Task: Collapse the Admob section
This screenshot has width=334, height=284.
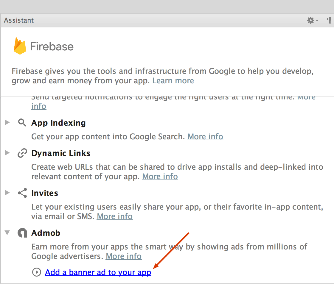Action: pos(7,233)
